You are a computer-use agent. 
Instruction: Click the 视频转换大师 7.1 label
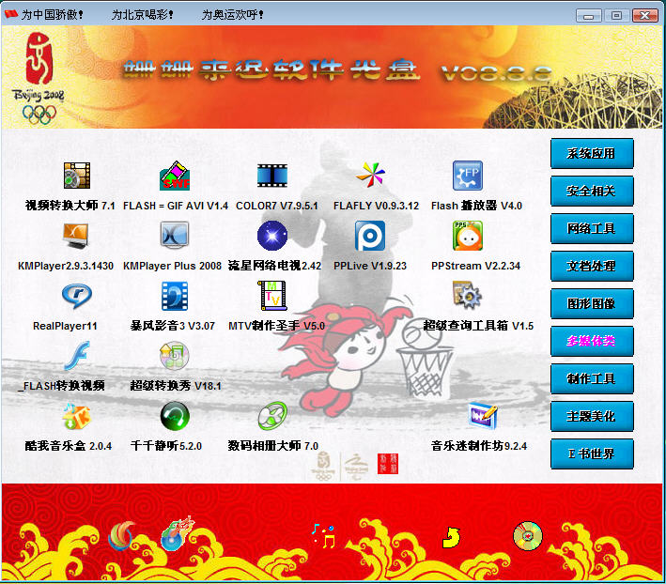click(x=70, y=206)
